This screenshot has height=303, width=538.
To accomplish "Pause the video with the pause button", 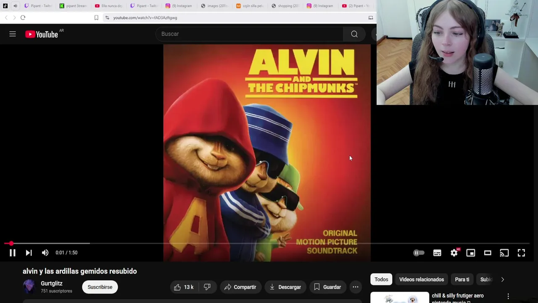I will pos(13,252).
